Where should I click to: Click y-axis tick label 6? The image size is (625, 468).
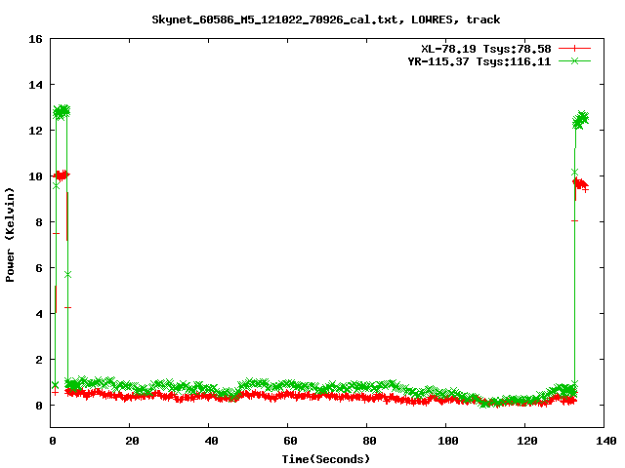39,268
